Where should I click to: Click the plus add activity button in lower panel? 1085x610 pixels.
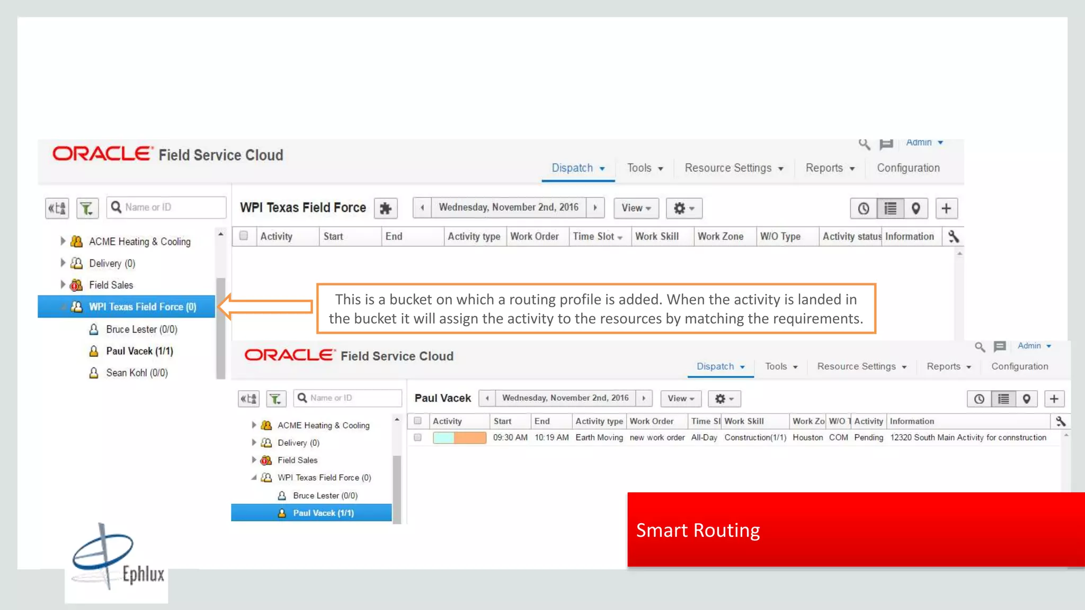1054,399
